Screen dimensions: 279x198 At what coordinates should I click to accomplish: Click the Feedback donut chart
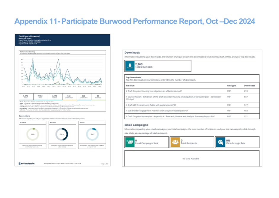(33, 134)
